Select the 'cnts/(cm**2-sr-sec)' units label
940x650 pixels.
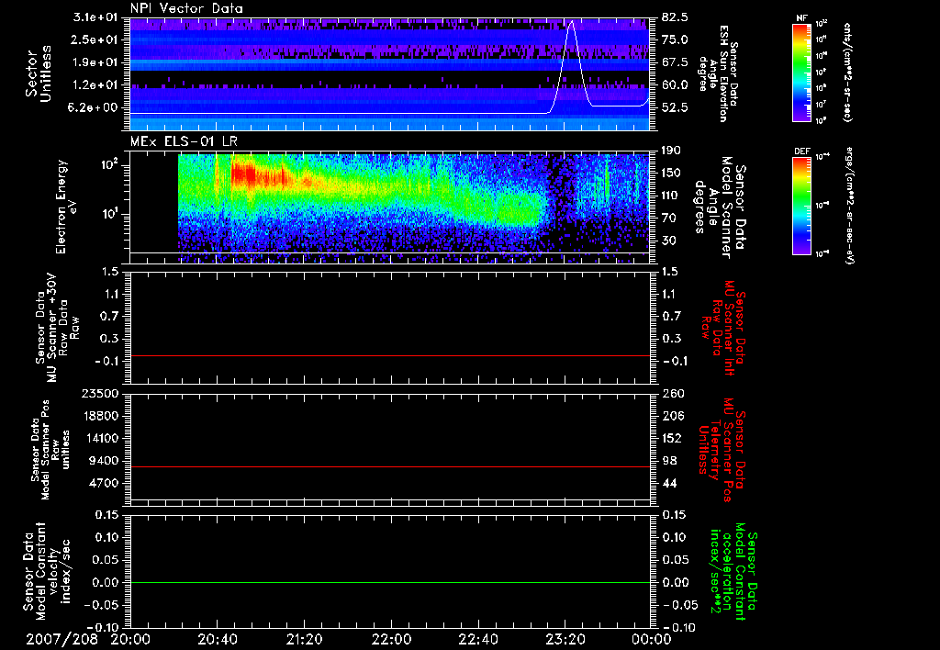coord(847,73)
